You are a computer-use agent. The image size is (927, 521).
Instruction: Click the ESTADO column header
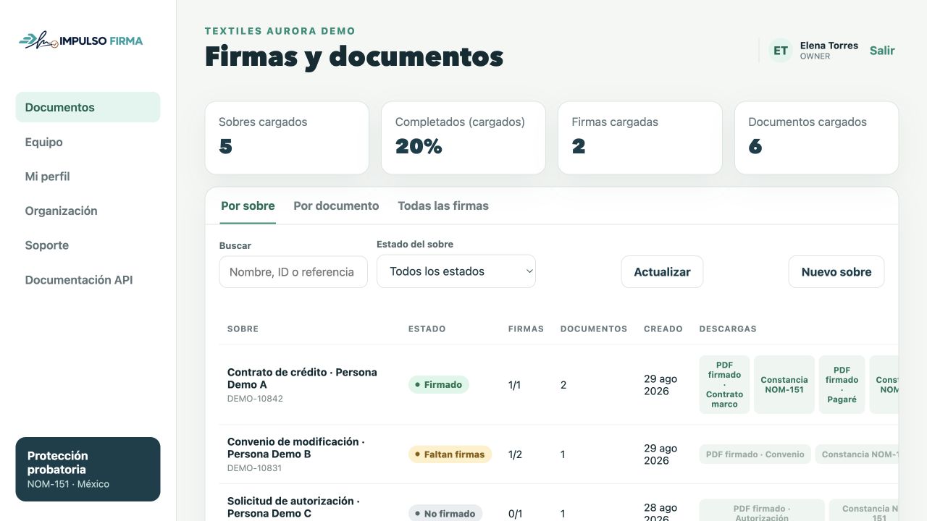tap(427, 329)
